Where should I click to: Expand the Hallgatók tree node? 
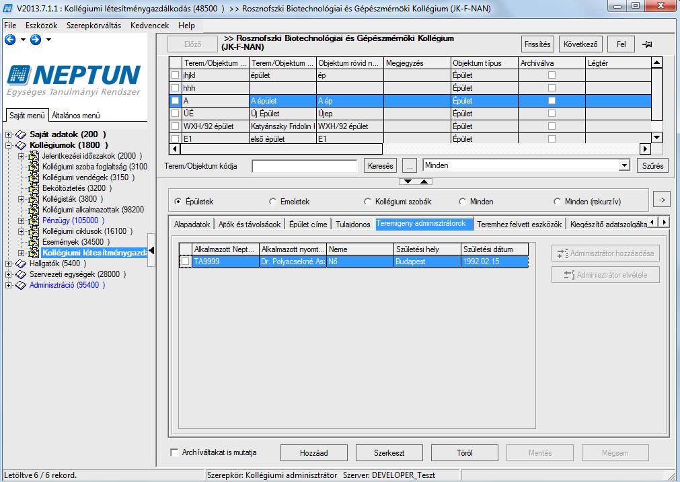(x=8, y=264)
